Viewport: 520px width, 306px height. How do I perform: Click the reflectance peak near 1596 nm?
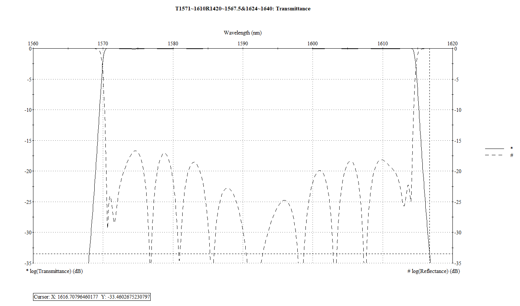[284, 200]
